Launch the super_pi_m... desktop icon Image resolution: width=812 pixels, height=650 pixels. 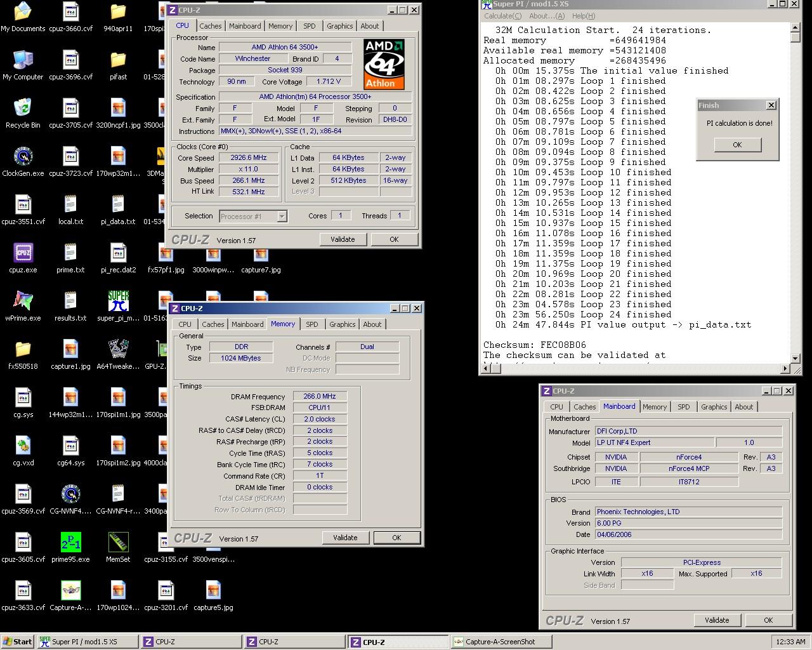tap(118, 307)
